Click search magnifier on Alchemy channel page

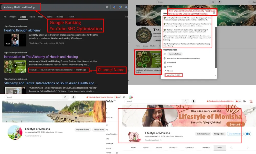pyautogui.click(x=213, y=2)
